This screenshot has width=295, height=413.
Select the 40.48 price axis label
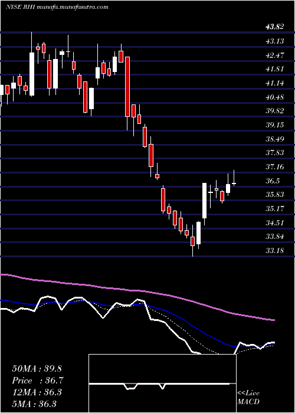pos(275,97)
